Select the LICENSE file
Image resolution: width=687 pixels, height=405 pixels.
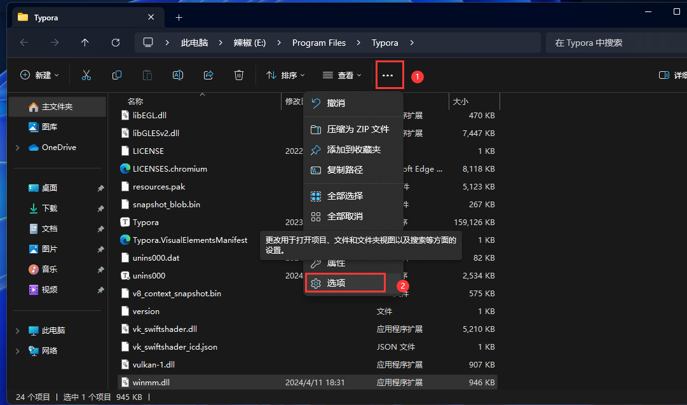148,151
